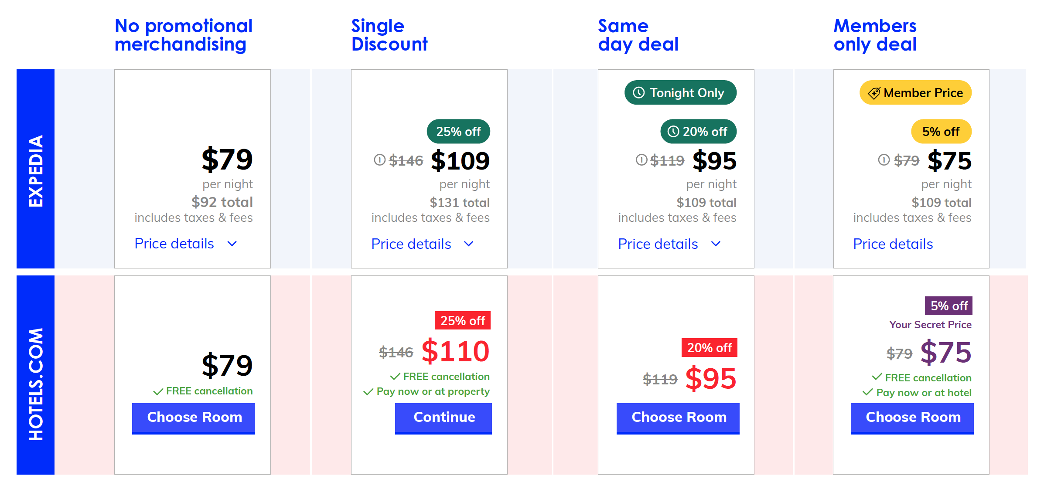Click the yellow 5% off badge
Viewport: 1044px width, 489px height.
pos(942,132)
